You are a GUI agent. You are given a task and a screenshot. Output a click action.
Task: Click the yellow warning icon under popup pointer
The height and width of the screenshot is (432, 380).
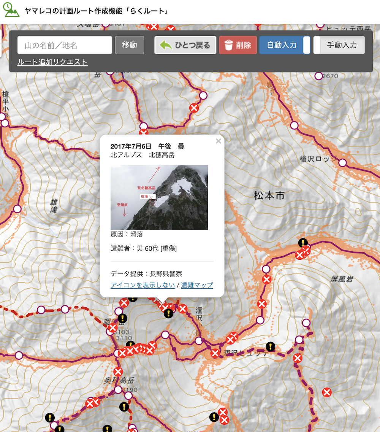click(x=168, y=313)
